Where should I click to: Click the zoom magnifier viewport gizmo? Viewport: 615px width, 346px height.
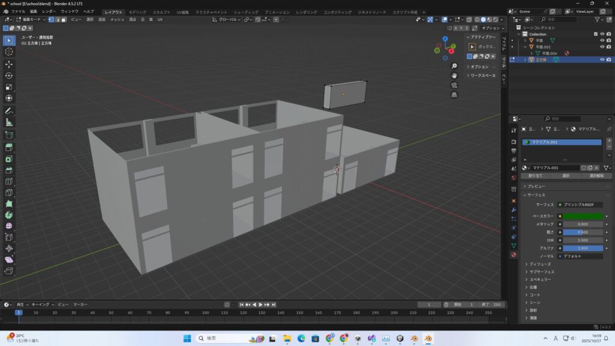click(x=455, y=66)
